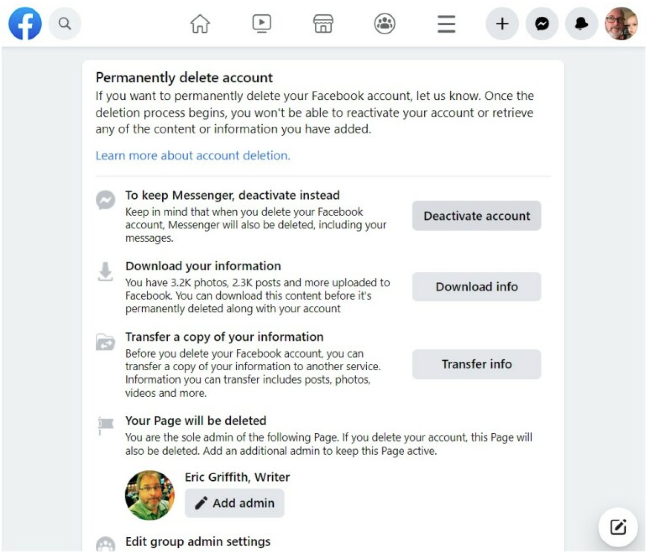Screen dimensions: 648x554
Task: Click the Eric Griffith, Writer page thumbnail
Action: point(149,495)
